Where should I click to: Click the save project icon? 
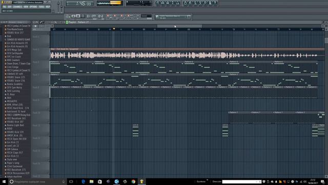tap(190, 3)
